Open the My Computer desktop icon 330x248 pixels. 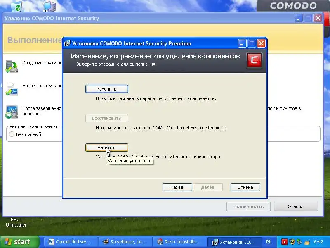[x=49, y=6]
